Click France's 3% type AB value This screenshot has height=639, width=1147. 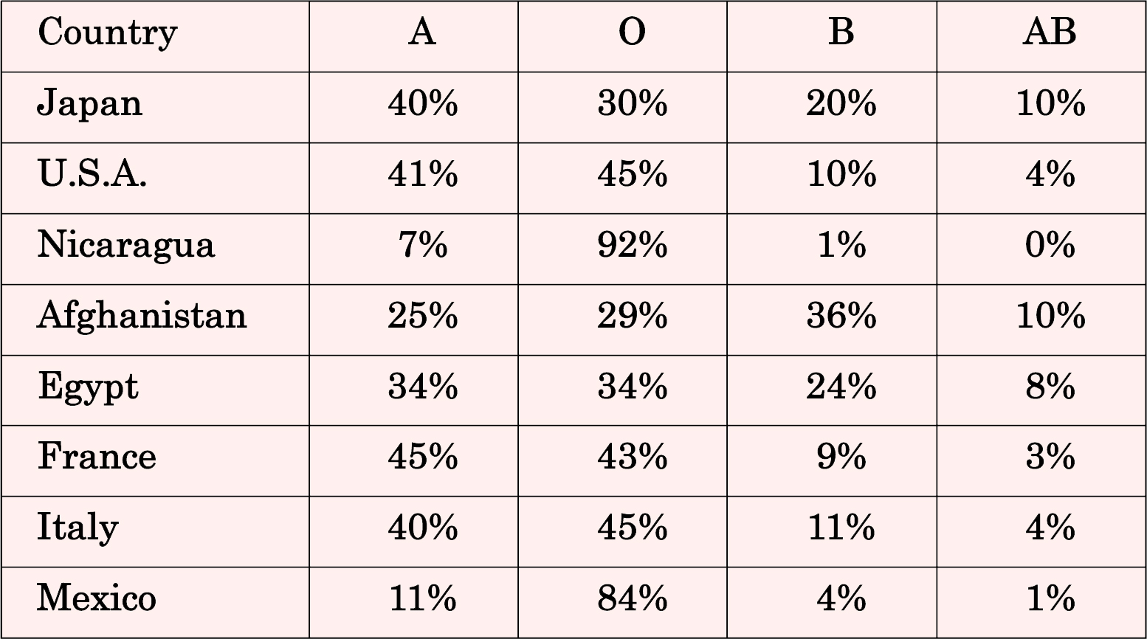coord(1049,457)
